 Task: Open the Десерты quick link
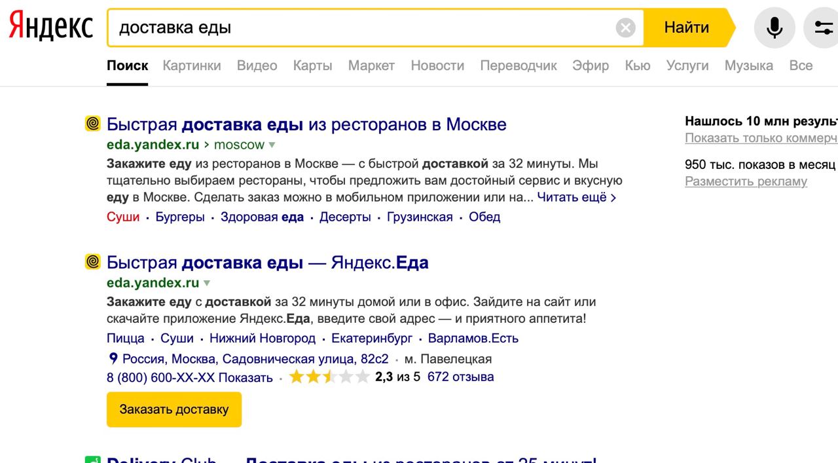tap(345, 217)
